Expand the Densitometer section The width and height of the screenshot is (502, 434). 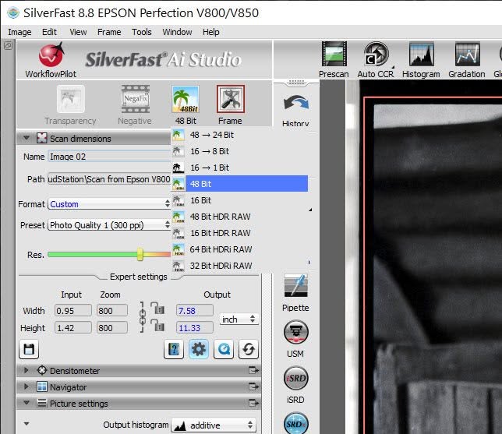click(x=27, y=370)
